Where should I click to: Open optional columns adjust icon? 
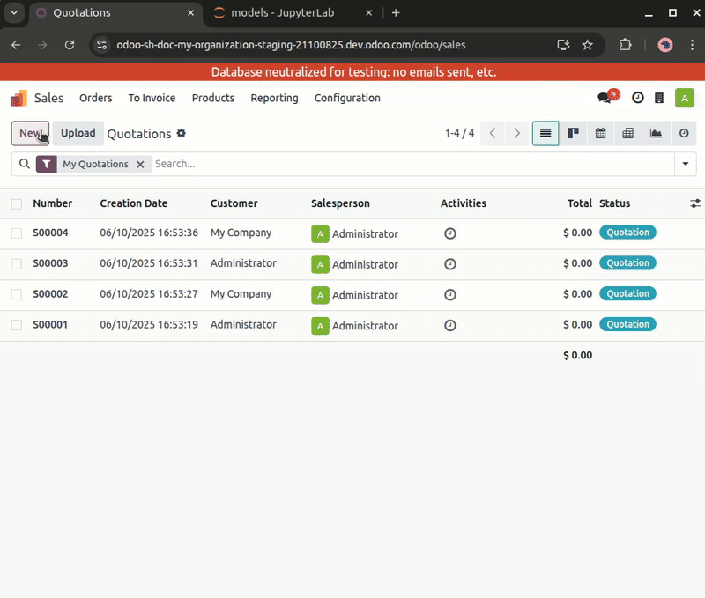click(695, 203)
